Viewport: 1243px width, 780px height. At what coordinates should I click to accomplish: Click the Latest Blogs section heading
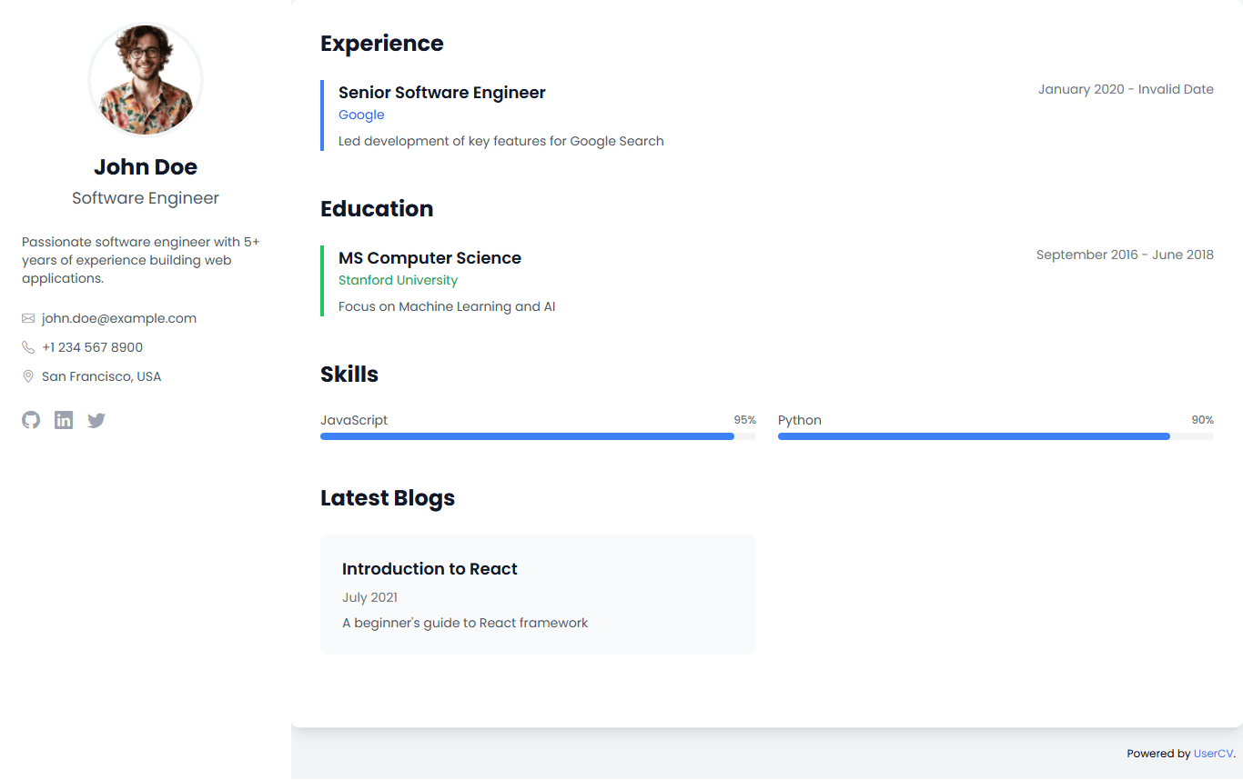pos(388,498)
